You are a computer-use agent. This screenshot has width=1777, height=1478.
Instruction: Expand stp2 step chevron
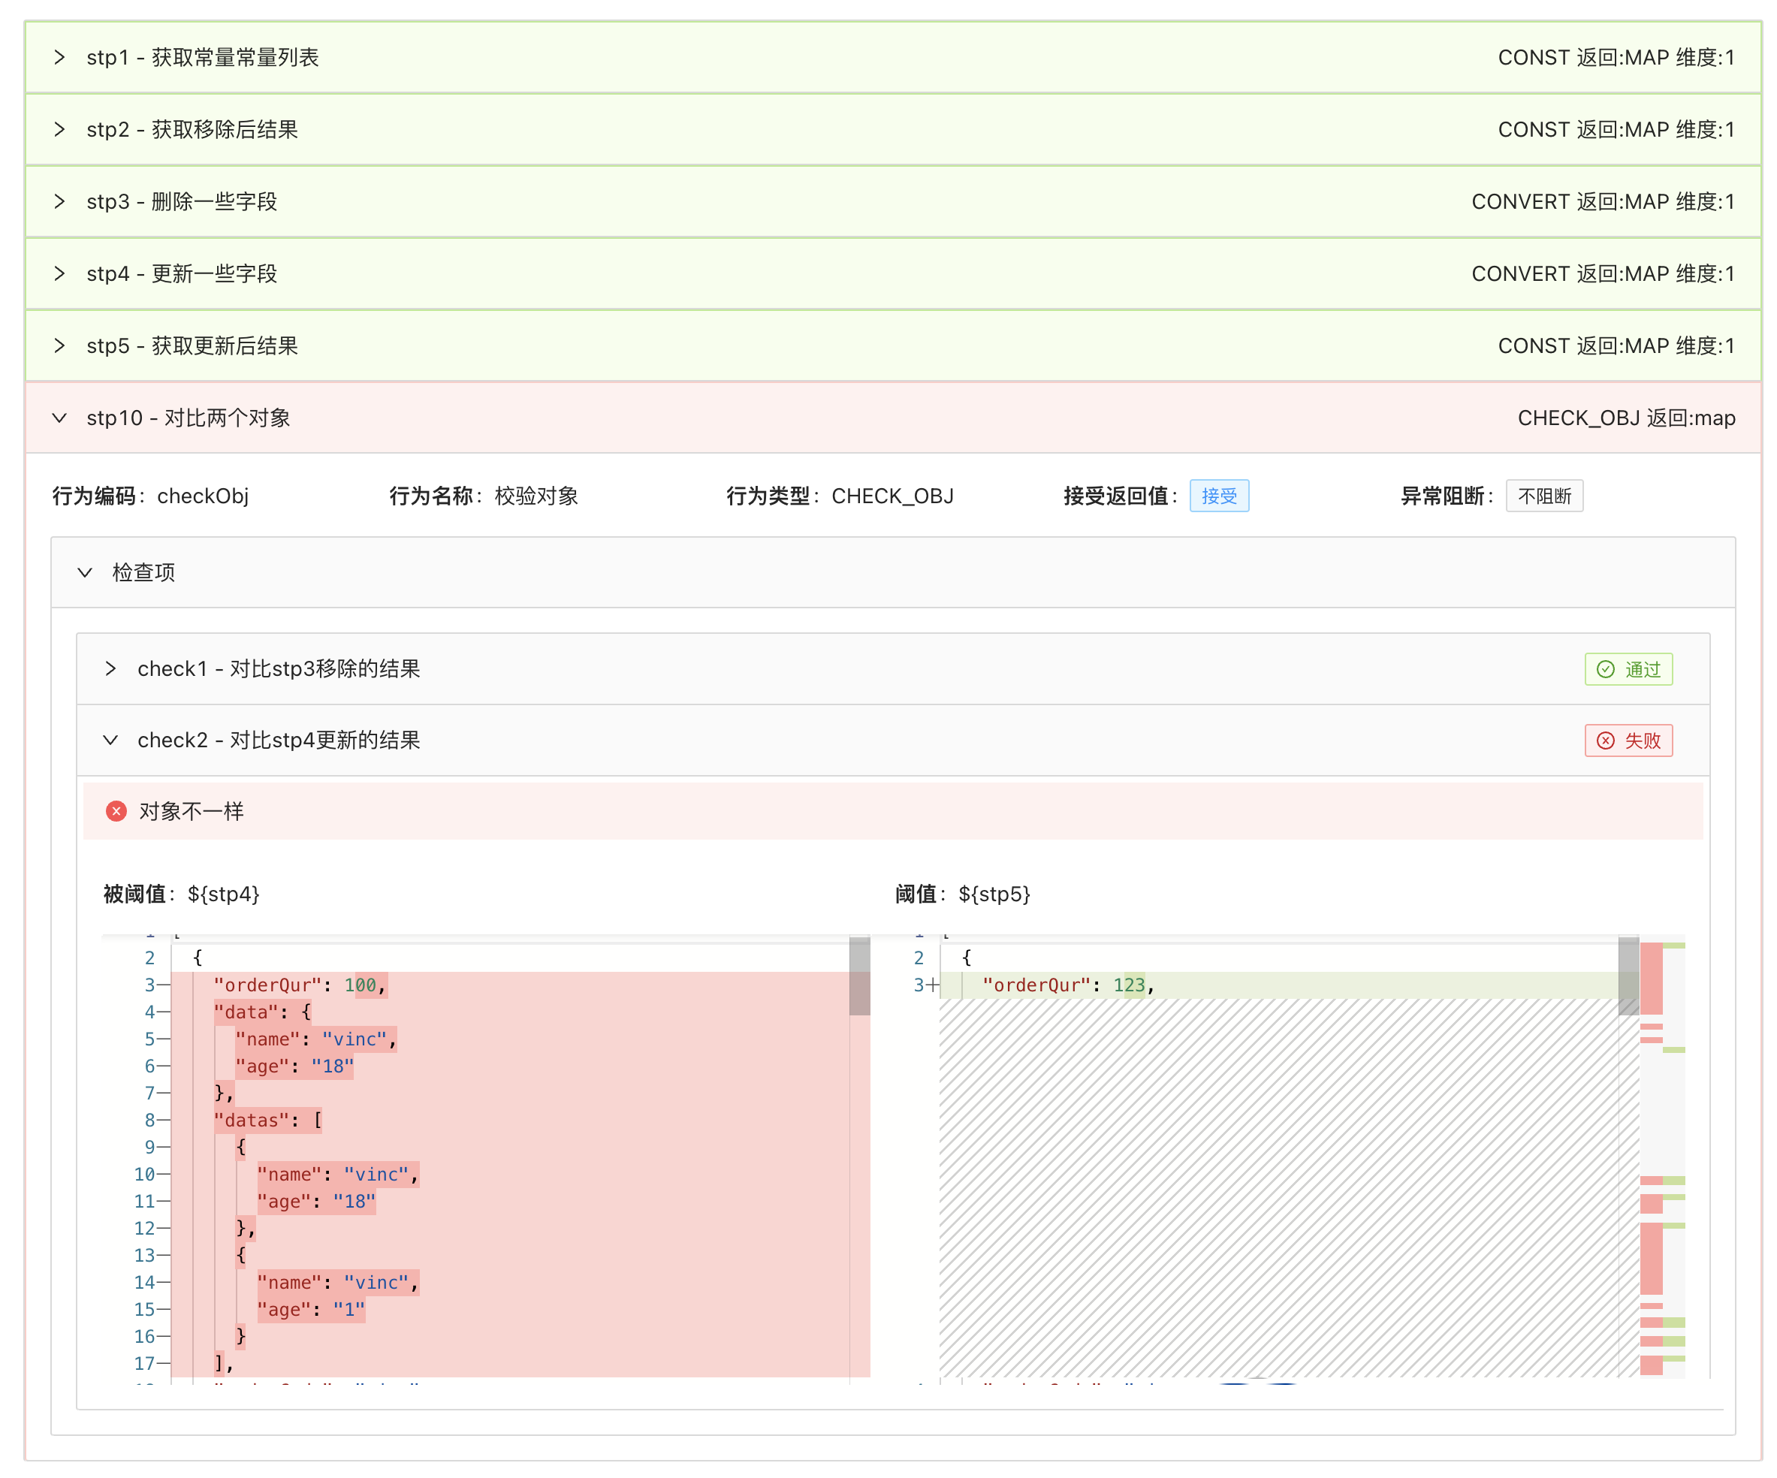[x=59, y=129]
